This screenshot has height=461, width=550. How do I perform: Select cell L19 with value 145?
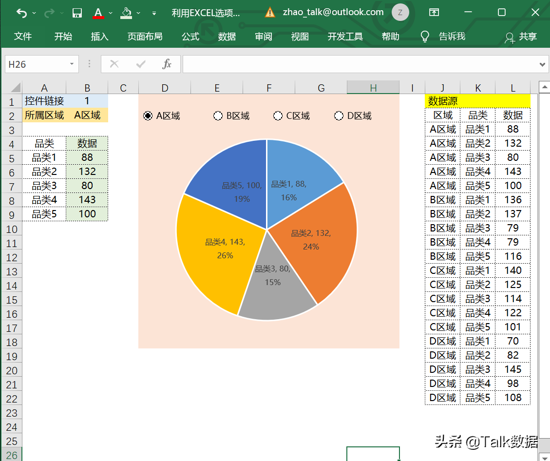coord(513,369)
